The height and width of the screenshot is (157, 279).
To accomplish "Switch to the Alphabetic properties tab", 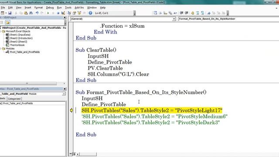I will pyautogui.click(x=3, y=99).
